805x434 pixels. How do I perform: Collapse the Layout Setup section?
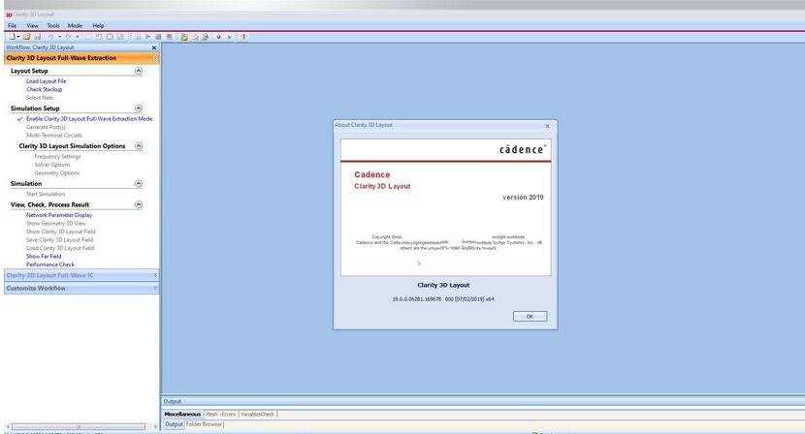[x=139, y=71]
